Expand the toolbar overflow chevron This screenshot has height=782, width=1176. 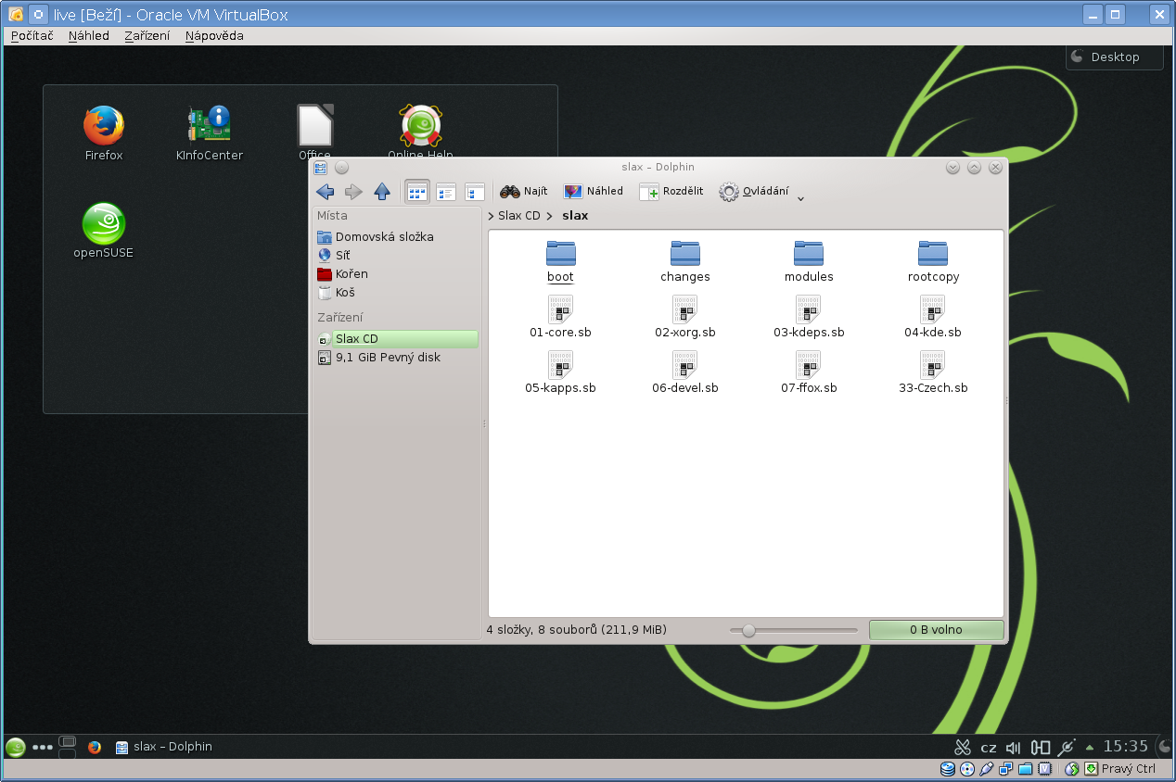tap(801, 197)
